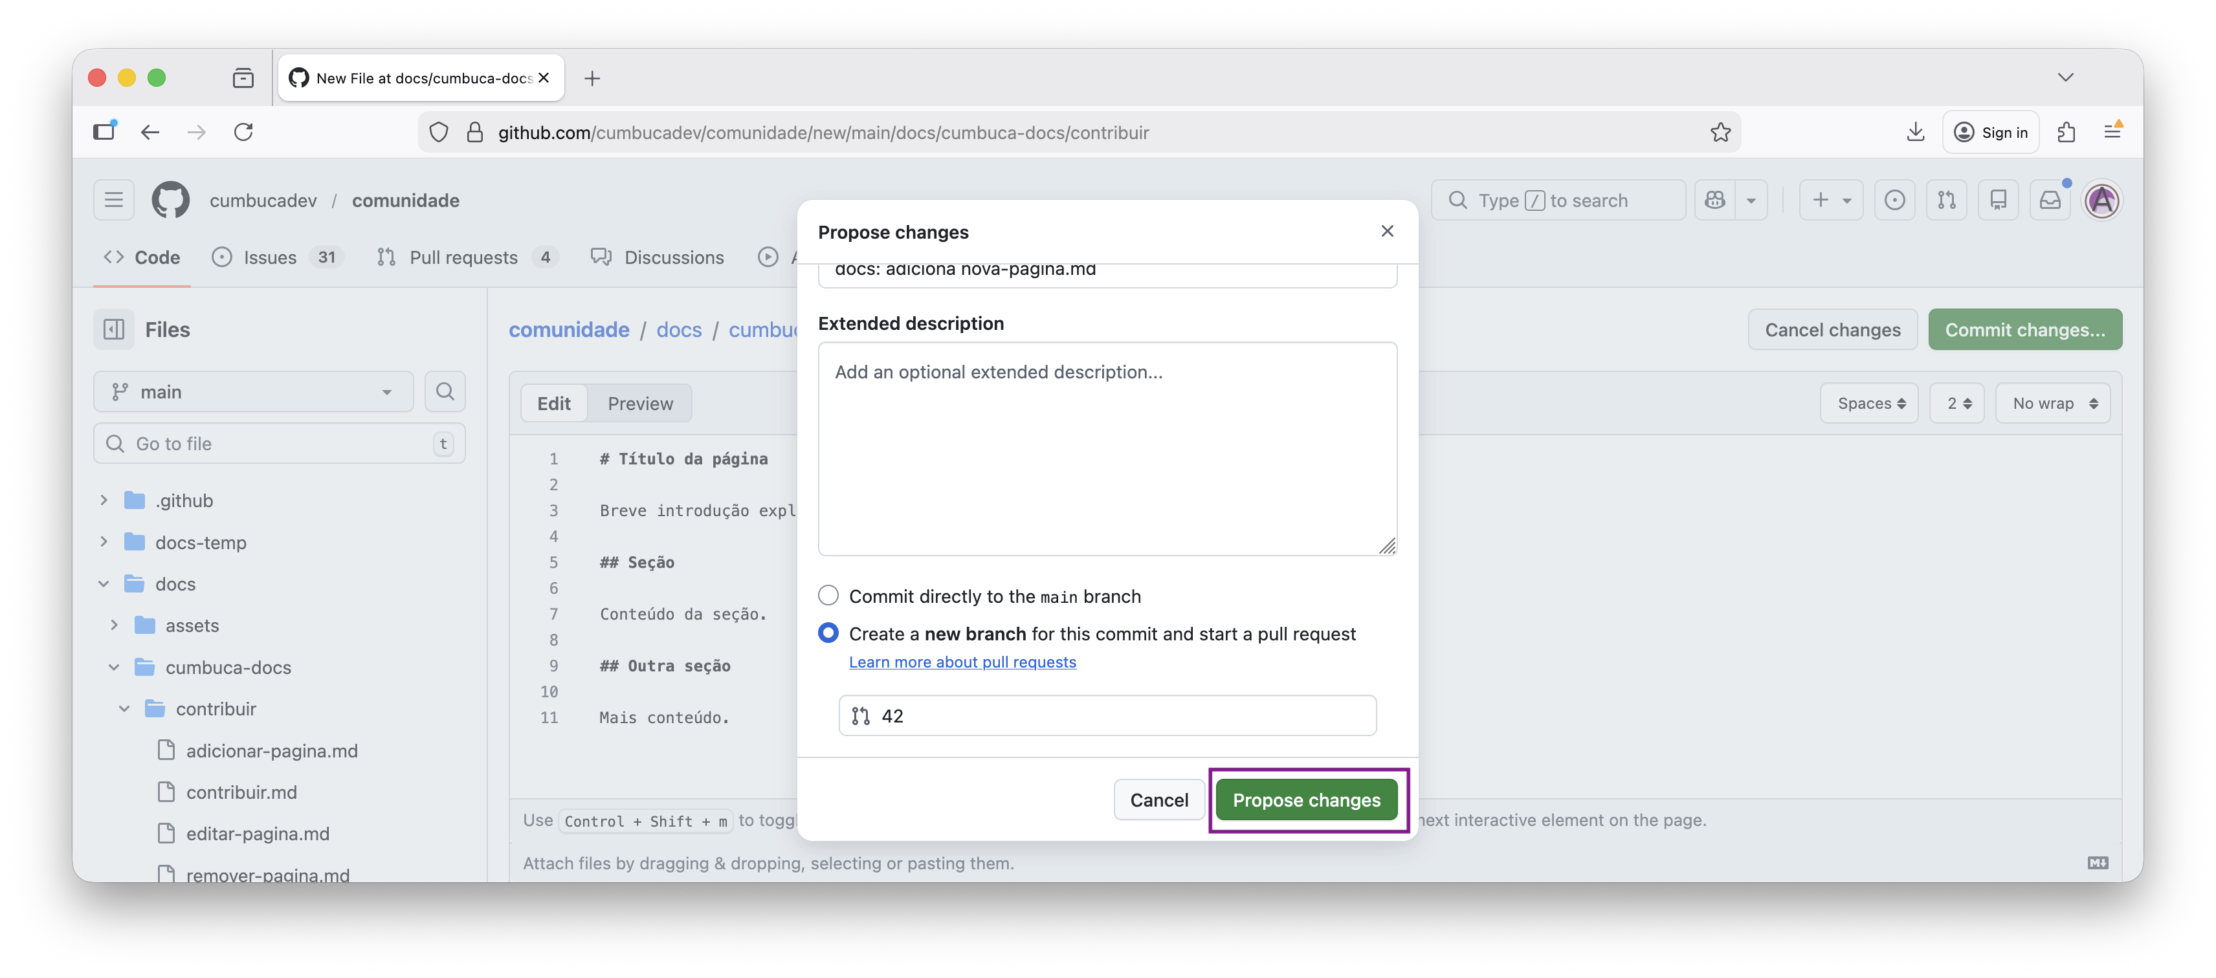Image resolution: width=2216 pixels, height=978 pixels.
Task: Close the Propose changes dialog with X
Action: coord(1387,231)
